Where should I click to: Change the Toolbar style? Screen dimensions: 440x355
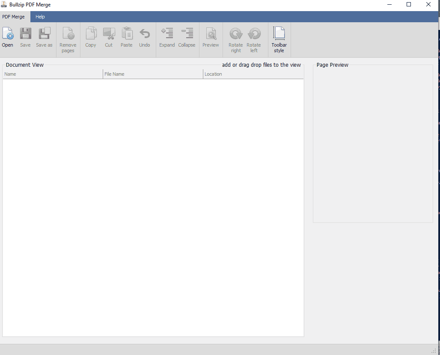point(279,34)
